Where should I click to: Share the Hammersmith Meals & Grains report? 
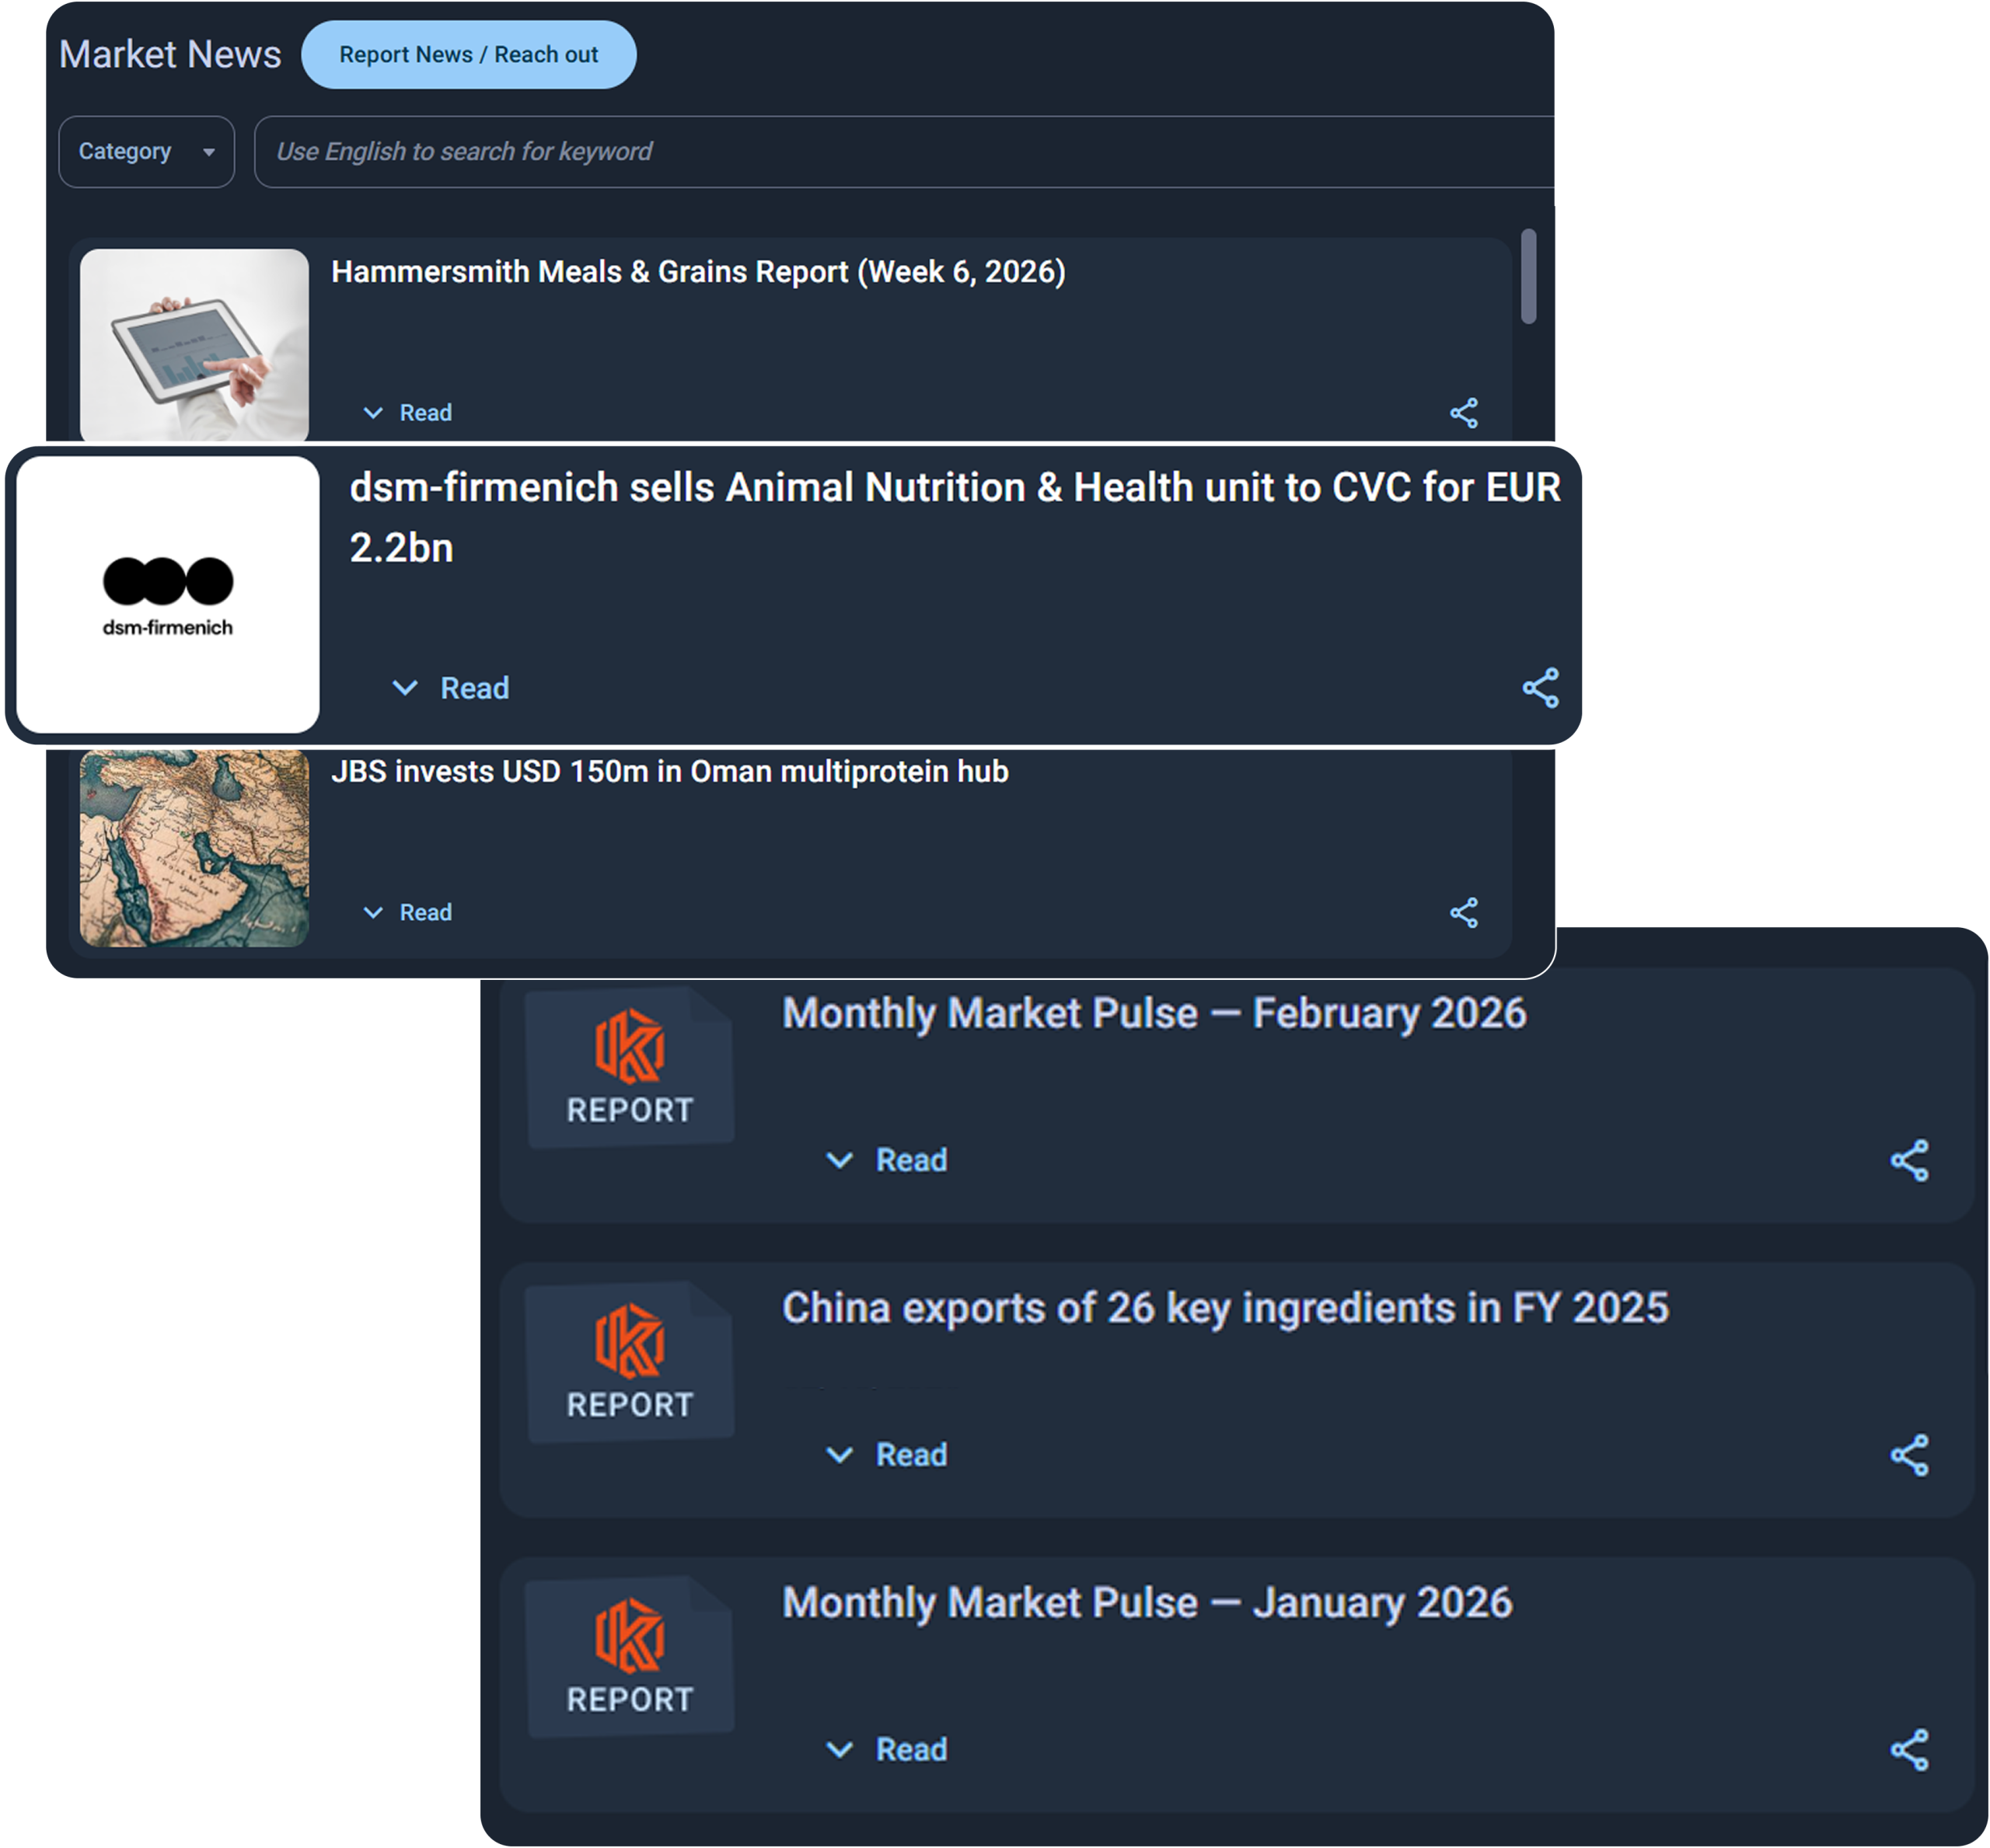point(1464,413)
